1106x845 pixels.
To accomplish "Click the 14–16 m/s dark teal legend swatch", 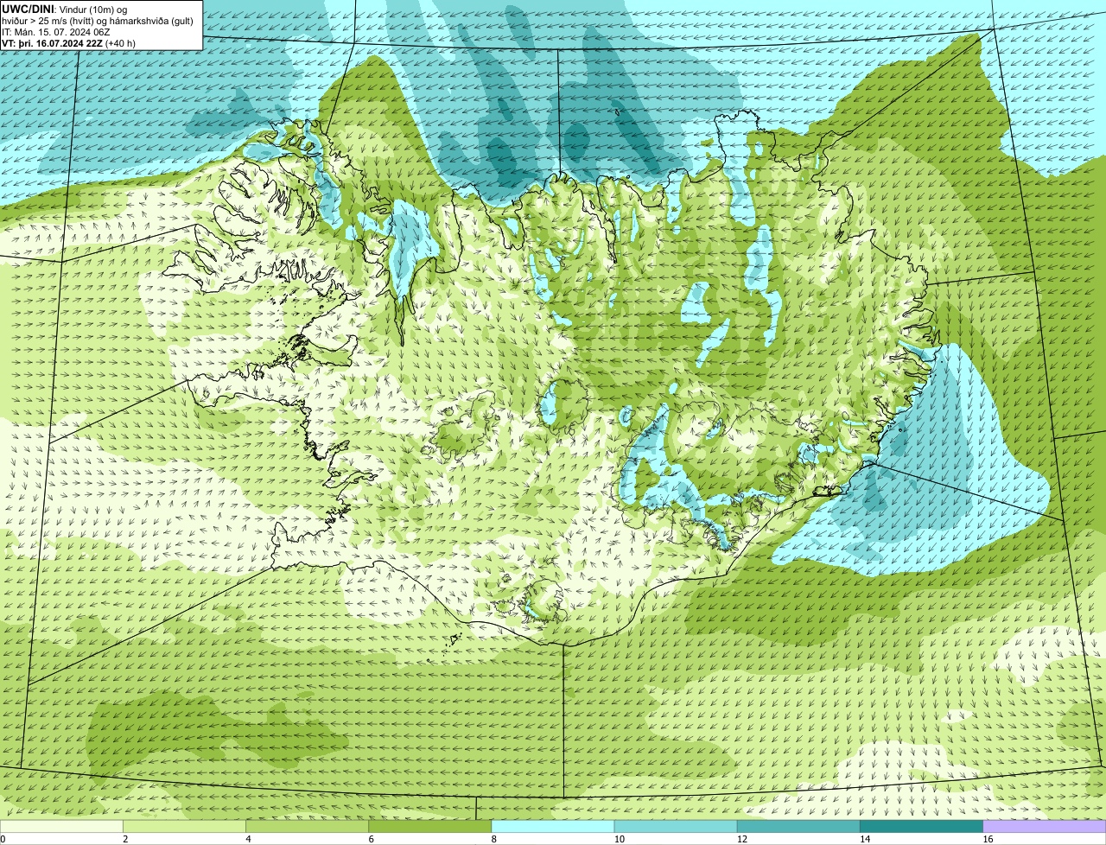I will pos(921,827).
